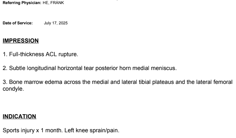Click the word condyle
236x138 pixels.
click(x=13, y=89)
